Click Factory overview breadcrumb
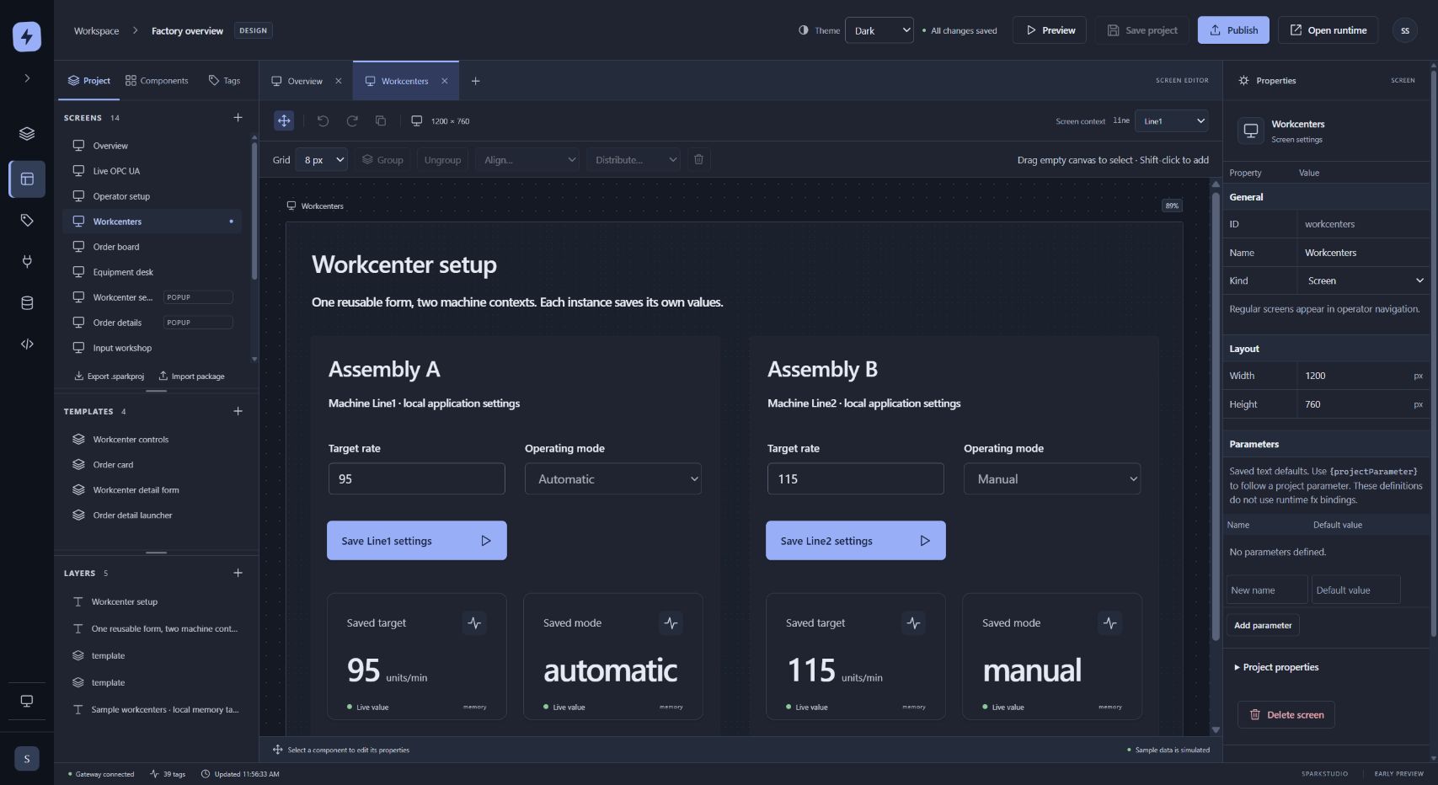 click(187, 31)
